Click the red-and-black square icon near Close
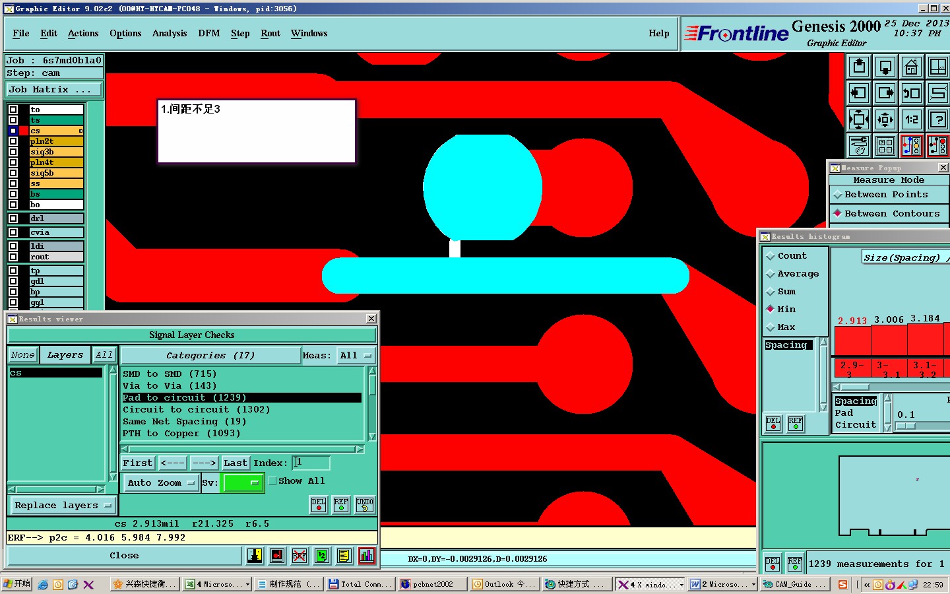This screenshot has height=594, width=950. point(277,556)
